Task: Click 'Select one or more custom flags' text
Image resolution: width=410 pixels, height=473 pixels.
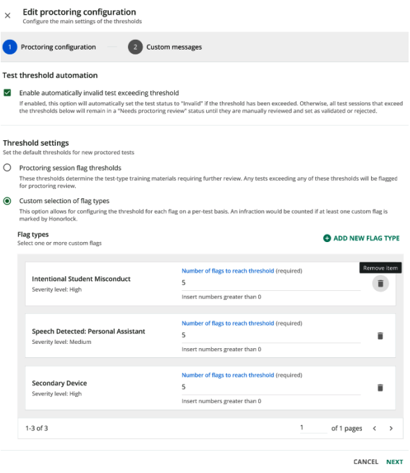Action: pyautogui.click(x=59, y=243)
